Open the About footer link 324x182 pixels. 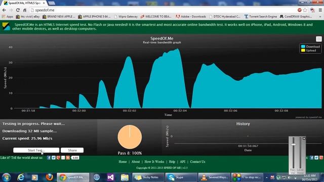(136, 162)
